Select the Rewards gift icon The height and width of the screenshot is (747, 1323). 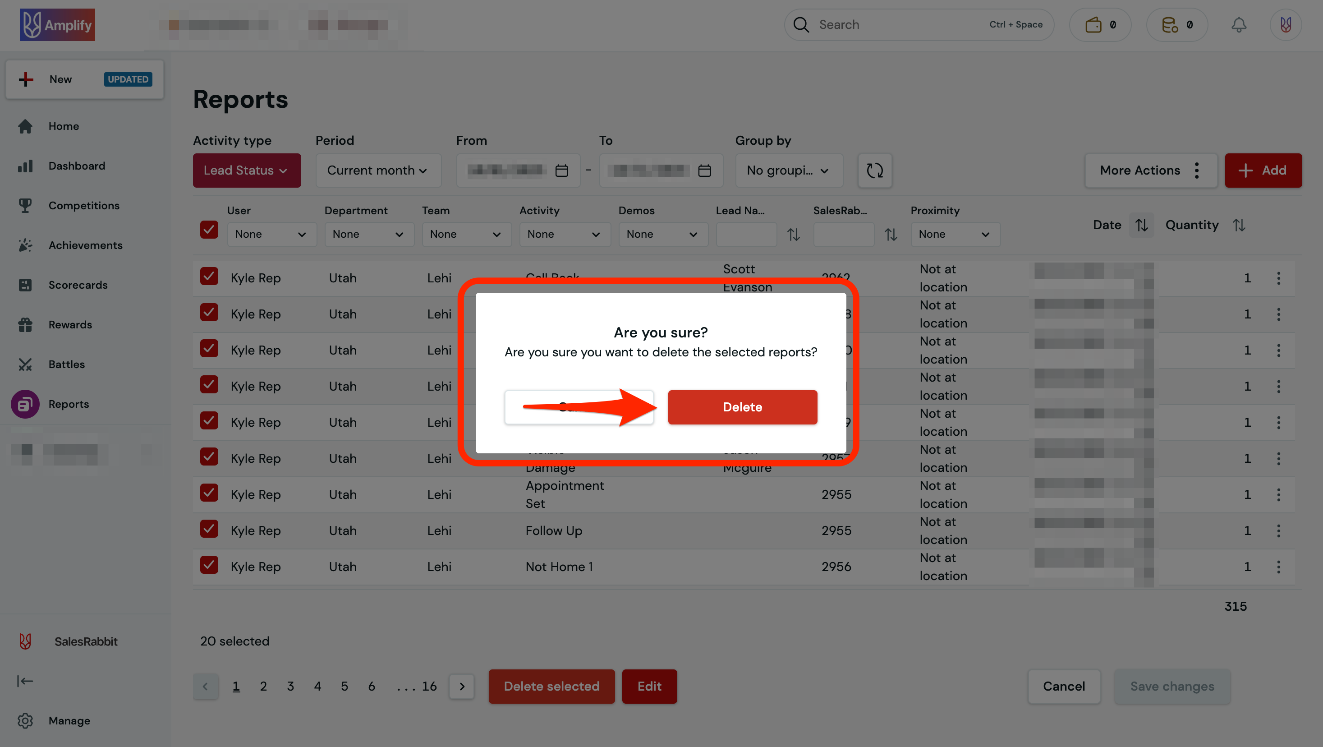[25, 324]
